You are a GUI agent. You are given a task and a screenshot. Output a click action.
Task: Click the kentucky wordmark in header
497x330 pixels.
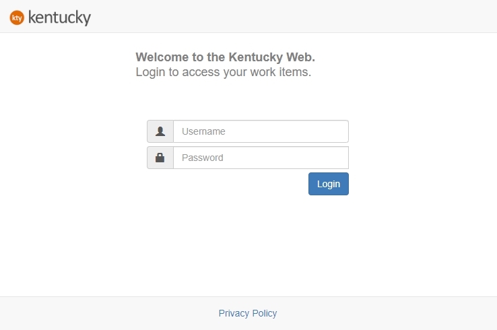59,18
